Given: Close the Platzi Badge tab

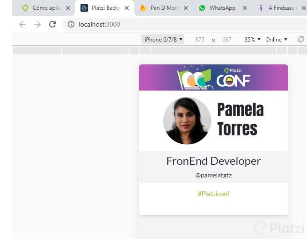Looking at the screenshot, I should 127,8.
